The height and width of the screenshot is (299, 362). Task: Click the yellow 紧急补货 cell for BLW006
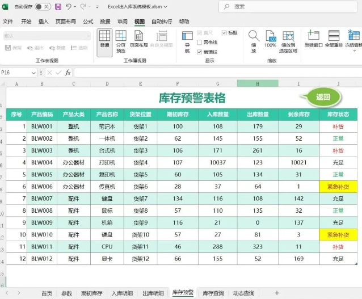[338, 187]
